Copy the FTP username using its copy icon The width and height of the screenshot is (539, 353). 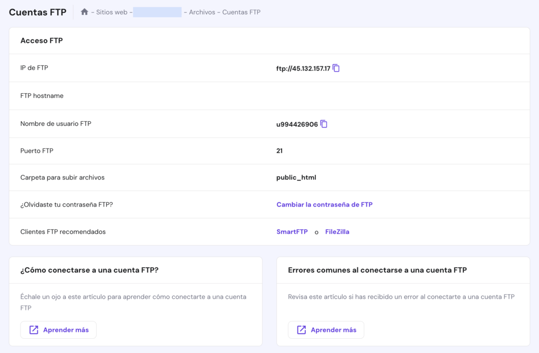pos(324,123)
